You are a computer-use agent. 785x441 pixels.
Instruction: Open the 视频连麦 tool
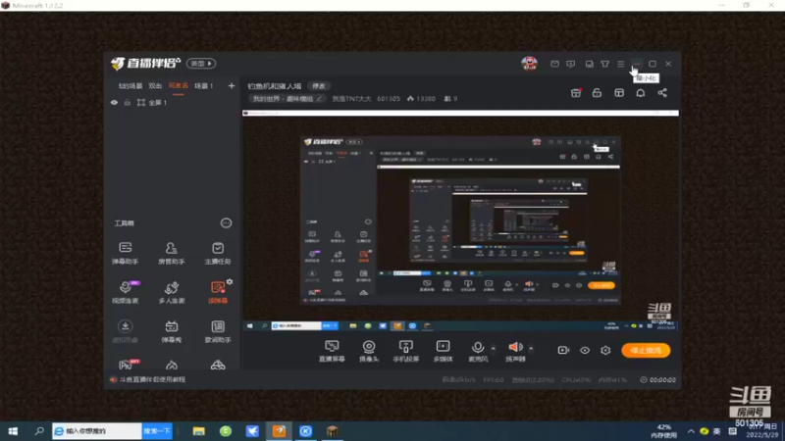click(x=126, y=292)
